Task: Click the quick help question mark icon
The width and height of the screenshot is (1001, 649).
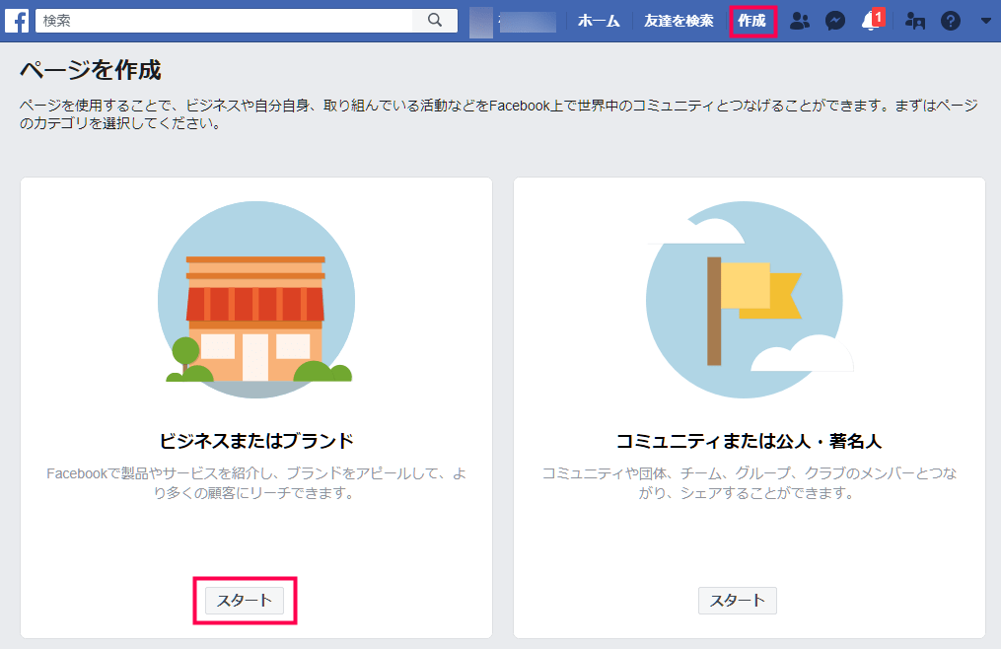Action: [x=951, y=21]
